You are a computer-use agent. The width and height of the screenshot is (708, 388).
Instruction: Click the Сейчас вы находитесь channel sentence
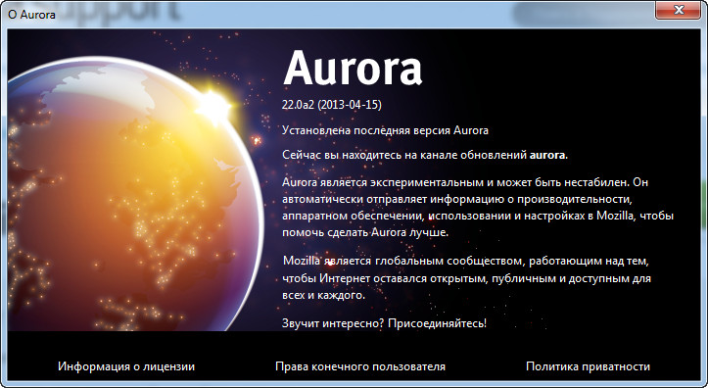point(425,155)
